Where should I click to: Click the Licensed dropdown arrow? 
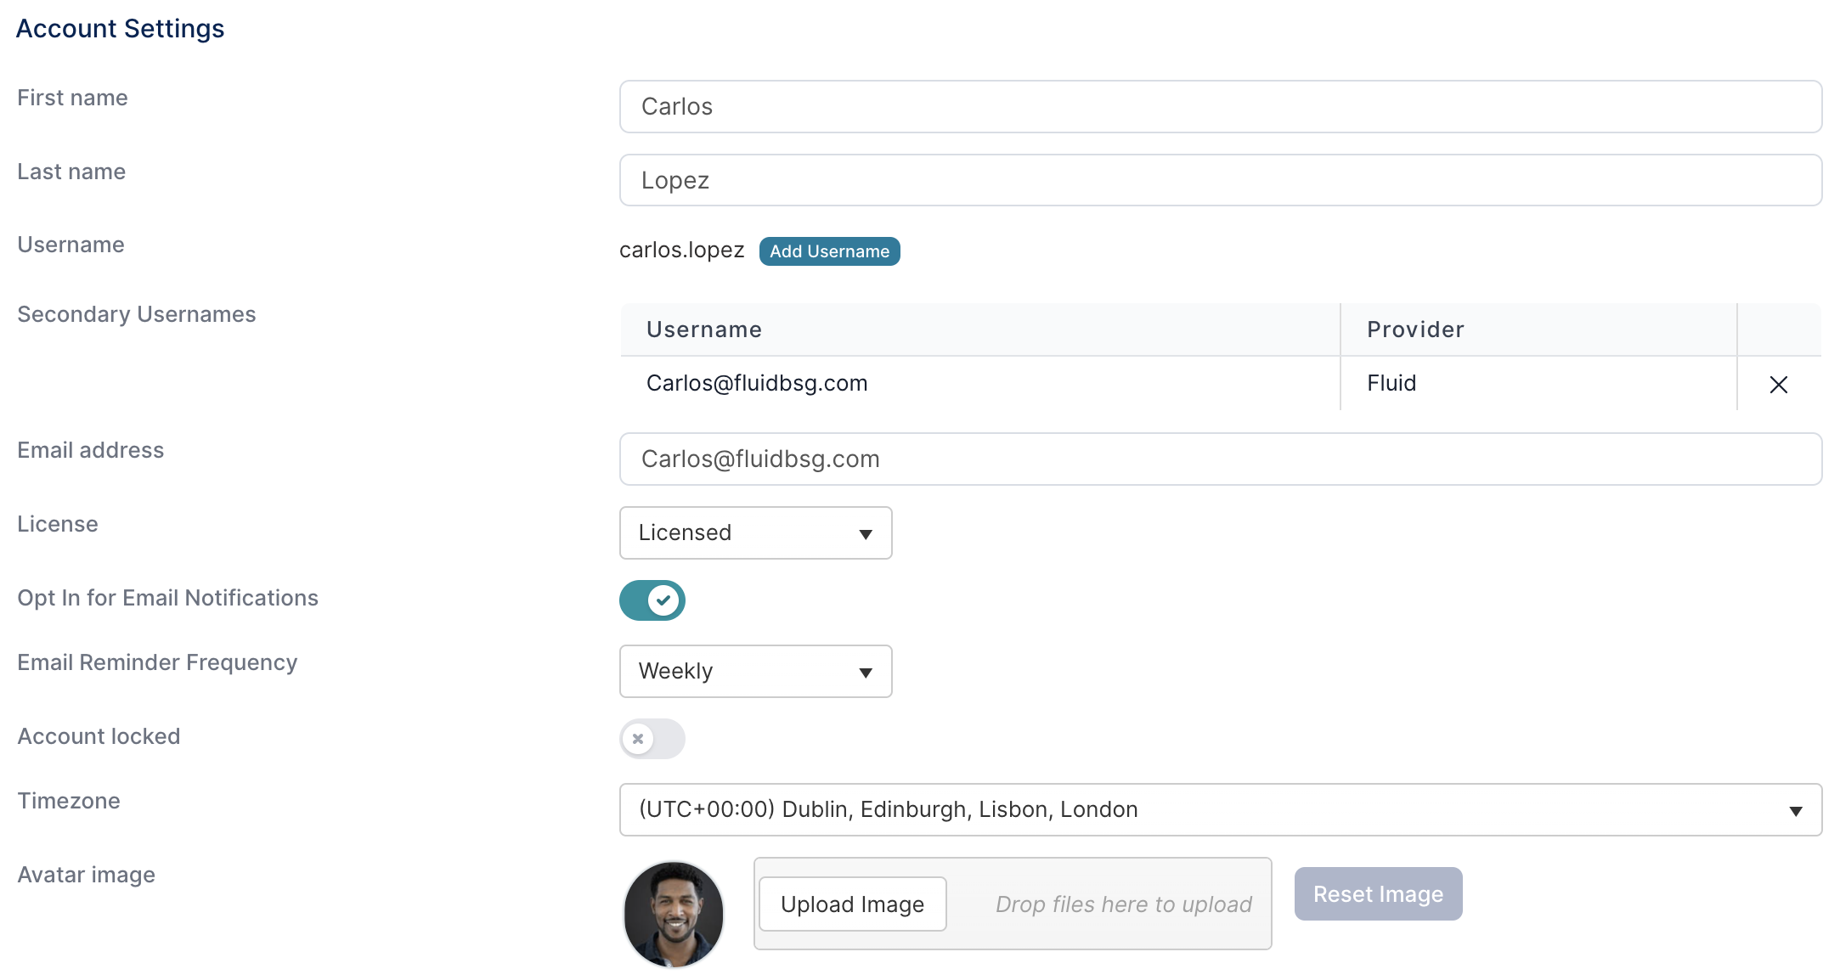tap(865, 534)
